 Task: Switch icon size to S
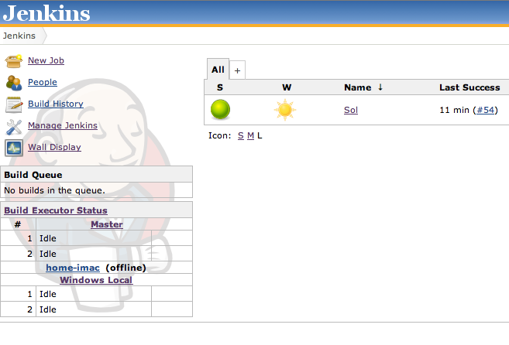[x=240, y=136]
